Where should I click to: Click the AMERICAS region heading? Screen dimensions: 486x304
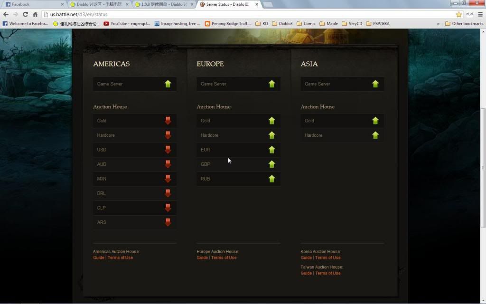(112, 64)
